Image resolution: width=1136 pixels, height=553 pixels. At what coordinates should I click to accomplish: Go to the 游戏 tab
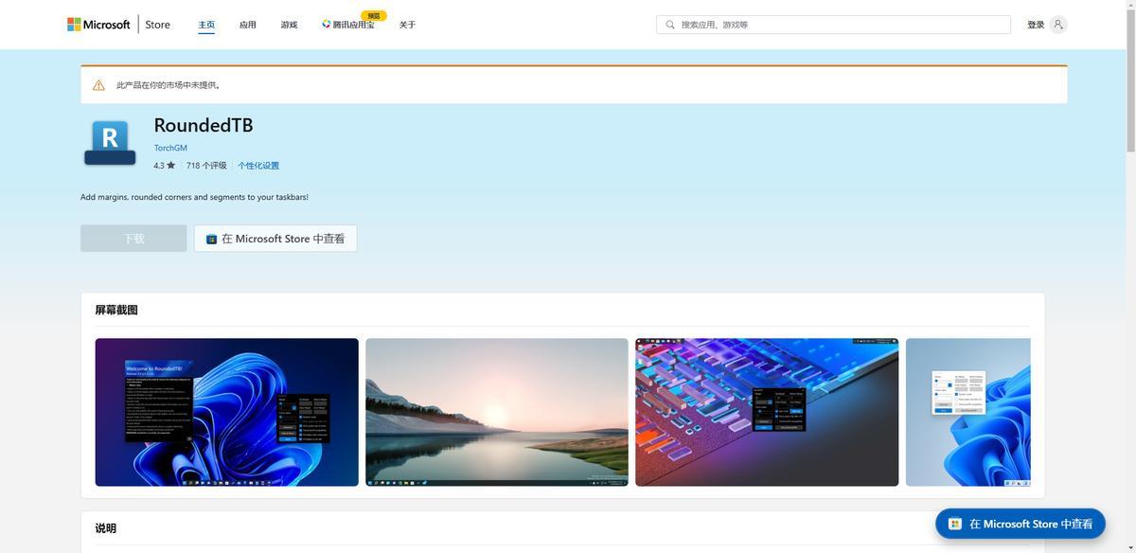[289, 25]
